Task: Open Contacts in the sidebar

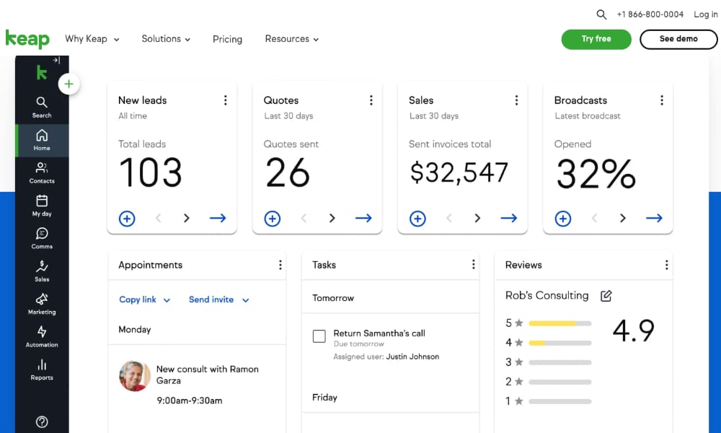Action: pyautogui.click(x=42, y=173)
